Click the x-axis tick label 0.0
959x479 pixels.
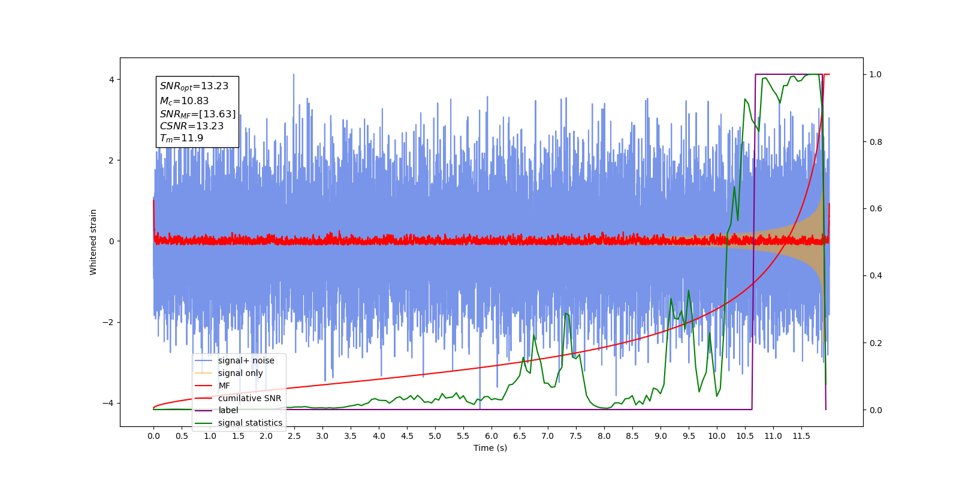pos(153,436)
